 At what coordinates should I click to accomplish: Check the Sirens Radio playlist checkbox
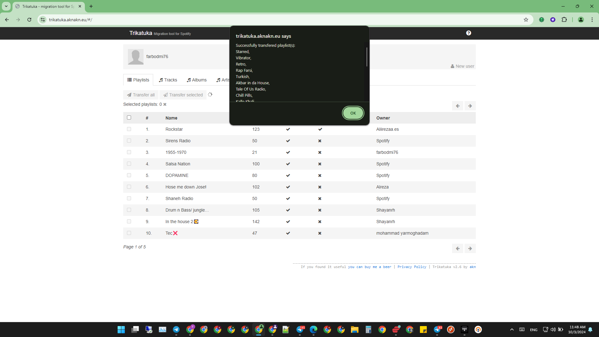coord(129,141)
